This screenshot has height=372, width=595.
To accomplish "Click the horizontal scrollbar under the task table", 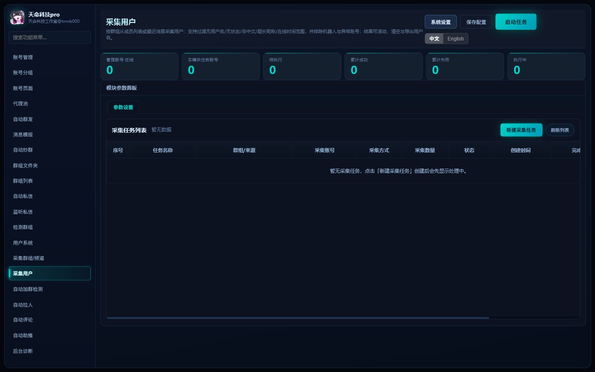I will click(297, 318).
